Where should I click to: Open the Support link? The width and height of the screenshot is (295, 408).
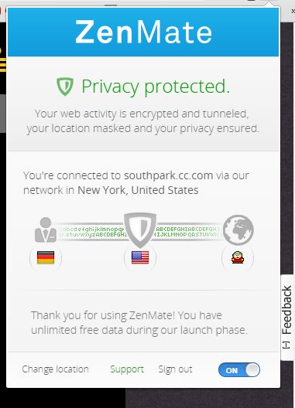[x=127, y=369]
